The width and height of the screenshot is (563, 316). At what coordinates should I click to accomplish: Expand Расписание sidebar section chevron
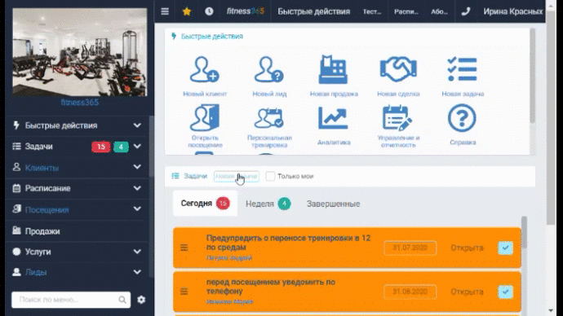pyautogui.click(x=137, y=188)
